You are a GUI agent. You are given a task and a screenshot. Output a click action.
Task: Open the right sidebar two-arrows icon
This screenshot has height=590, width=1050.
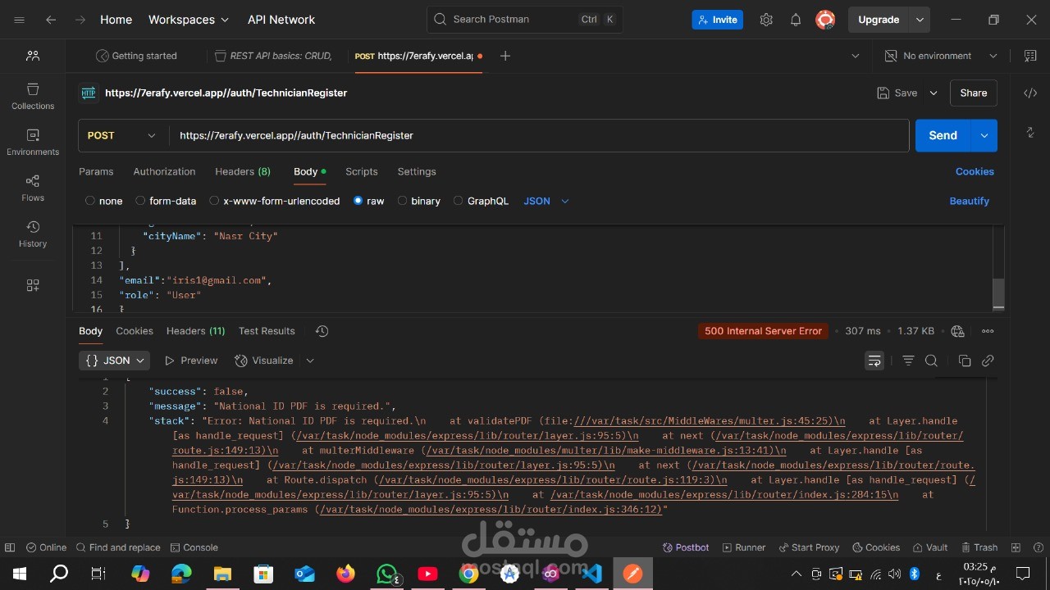click(1030, 132)
